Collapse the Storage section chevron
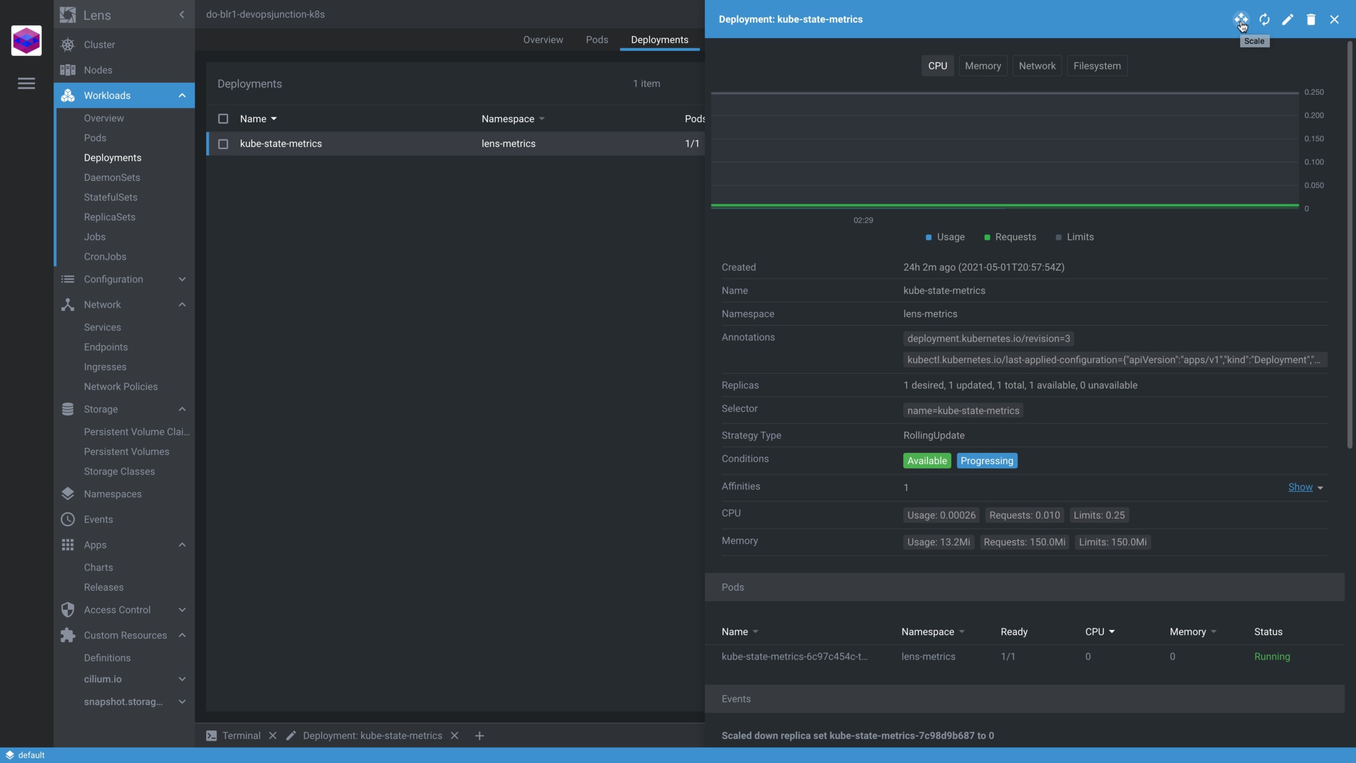The image size is (1356, 763). click(182, 409)
